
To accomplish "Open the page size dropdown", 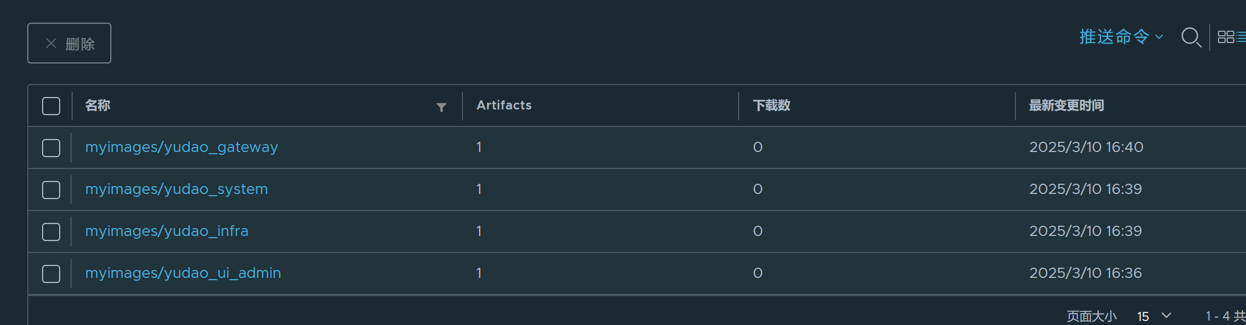I will tap(1154, 316).
